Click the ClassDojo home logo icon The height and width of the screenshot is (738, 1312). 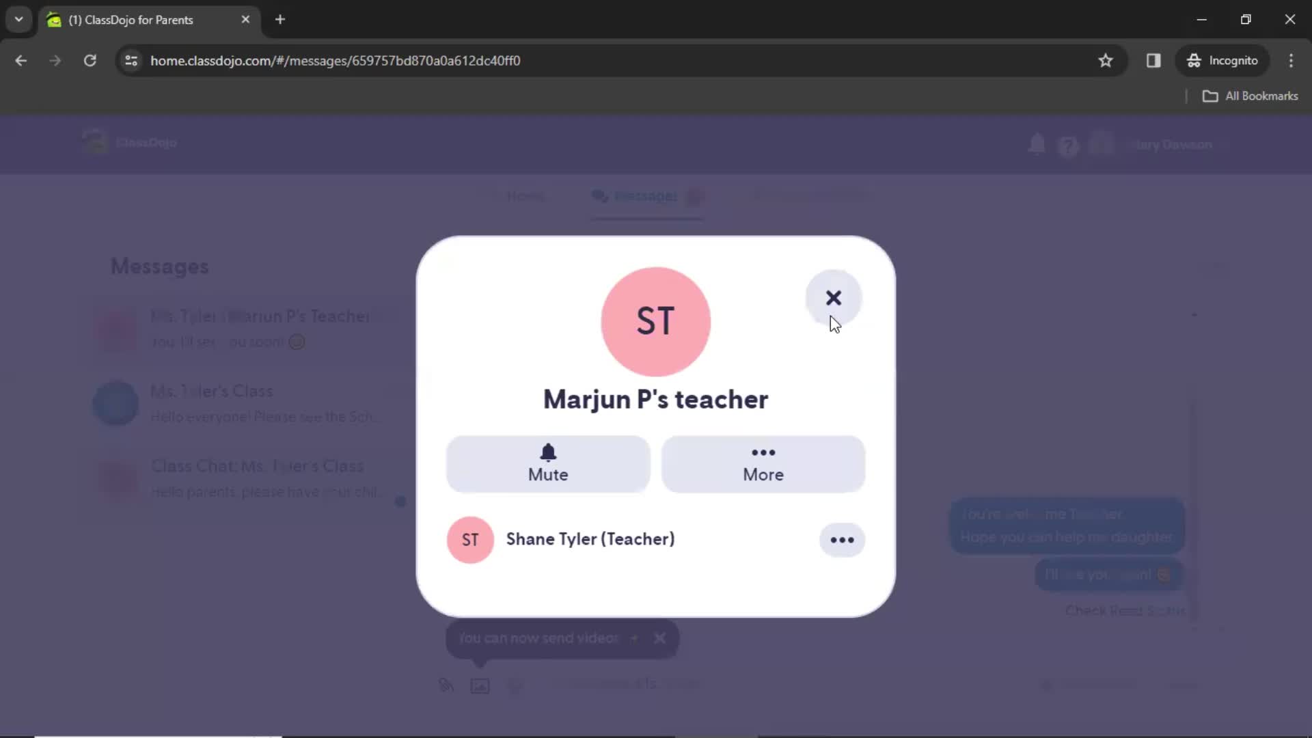pyautogui.click(x=94, y=142)
